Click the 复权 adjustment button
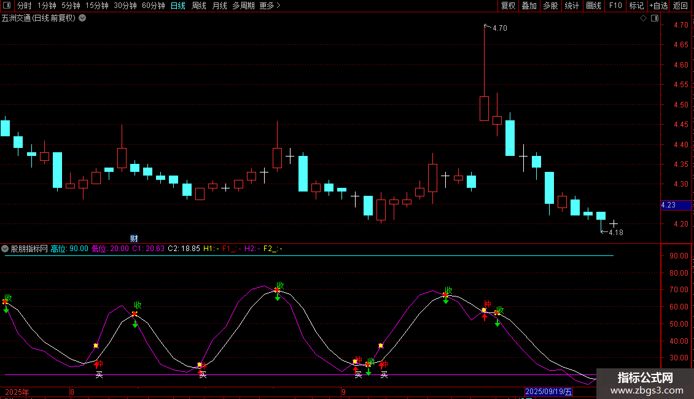The image size is (694, 399). [508, 6]
